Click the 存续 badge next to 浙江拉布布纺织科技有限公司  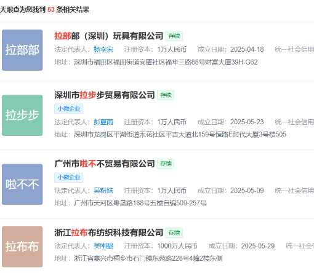174,232
